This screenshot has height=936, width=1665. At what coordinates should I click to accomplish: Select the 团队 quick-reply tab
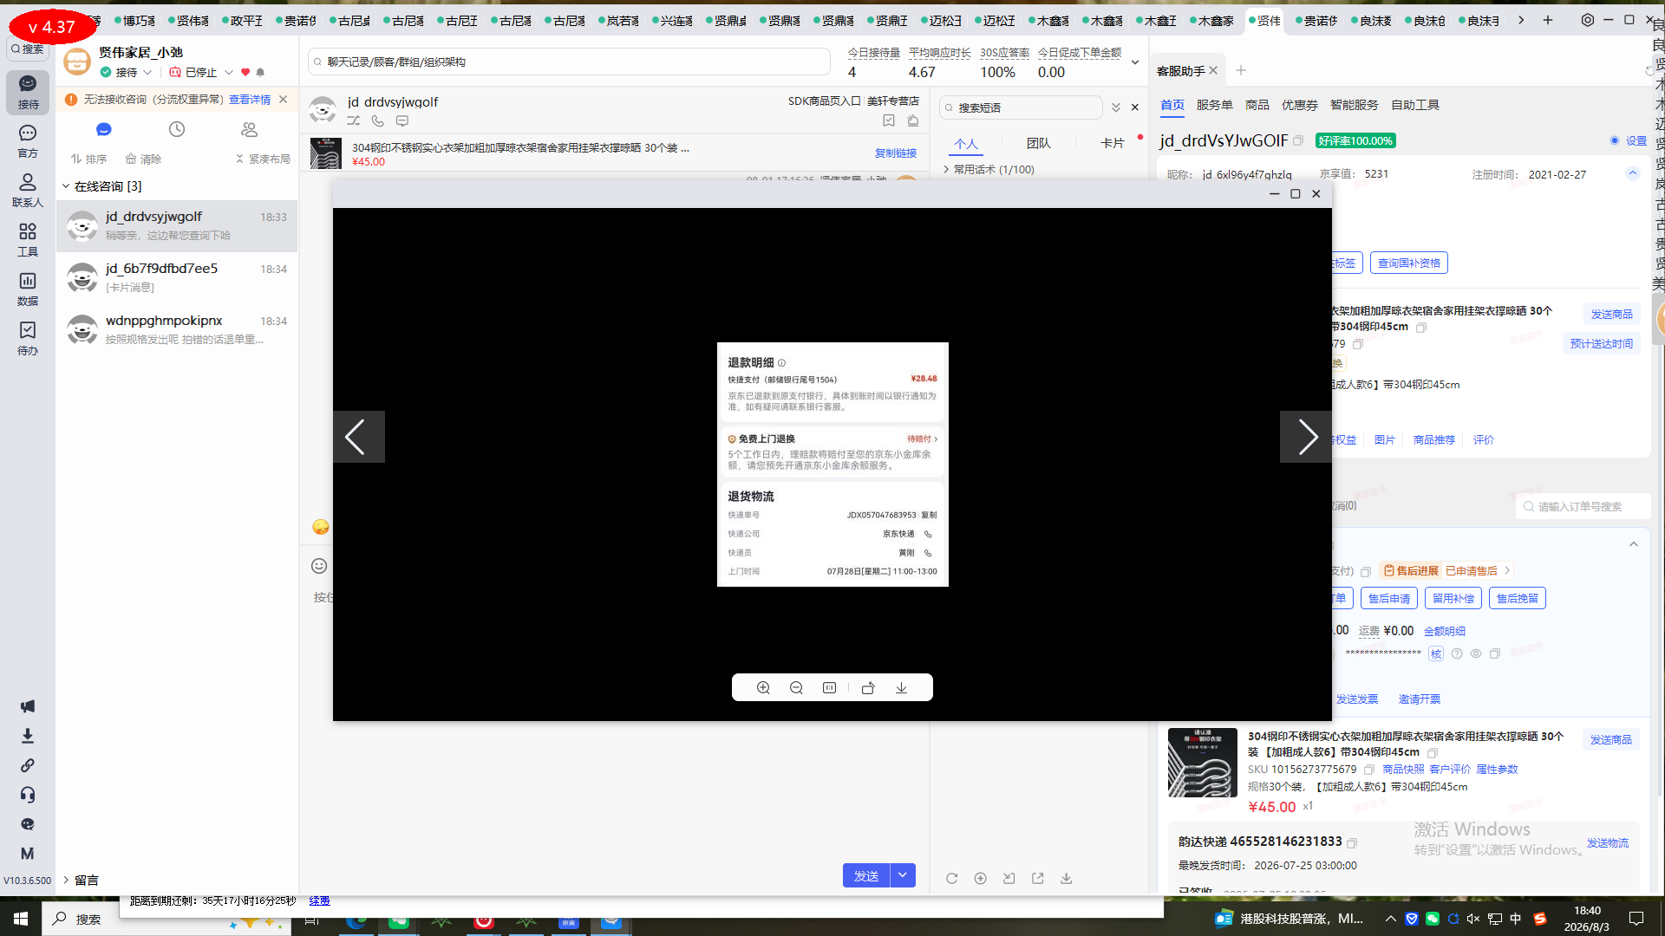coord(1038,143)
